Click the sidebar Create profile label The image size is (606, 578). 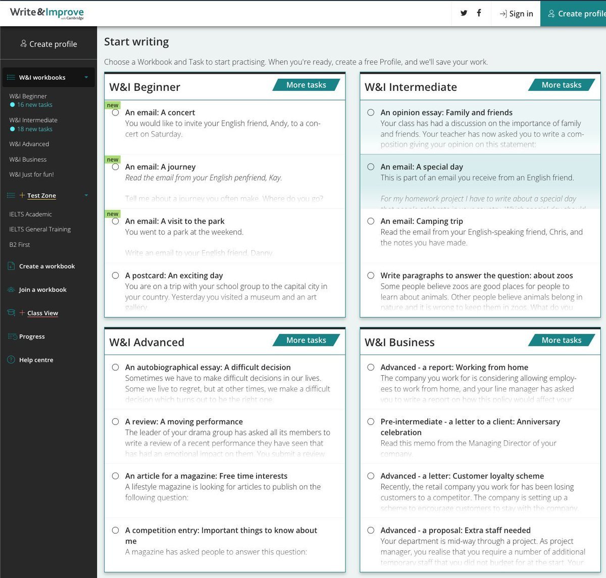[53, 44]
